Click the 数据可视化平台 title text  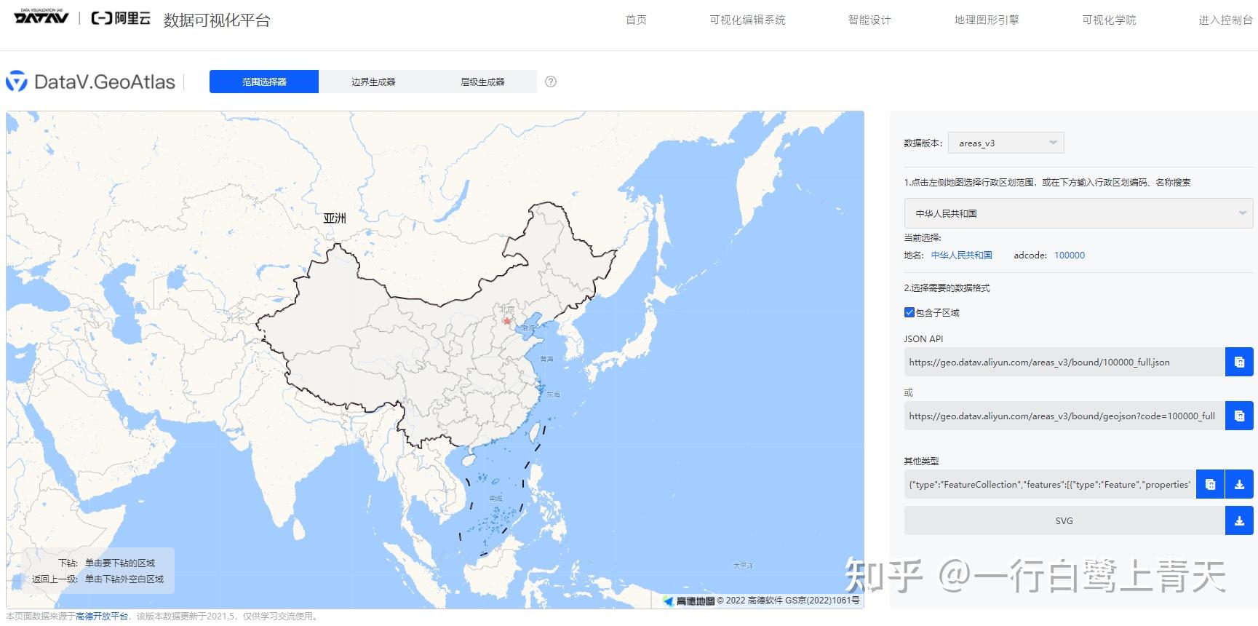coord(217,20)
